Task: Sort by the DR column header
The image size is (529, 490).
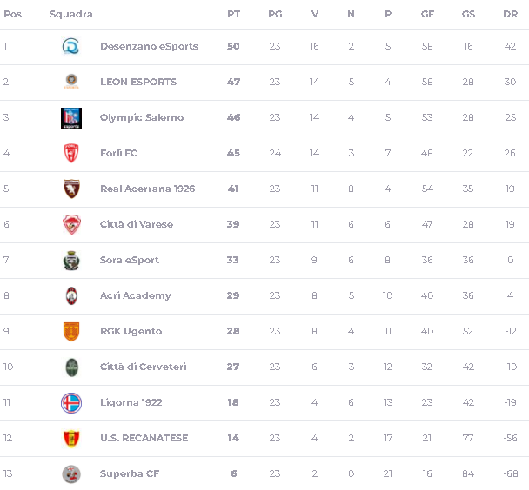Action: (510, 14)
